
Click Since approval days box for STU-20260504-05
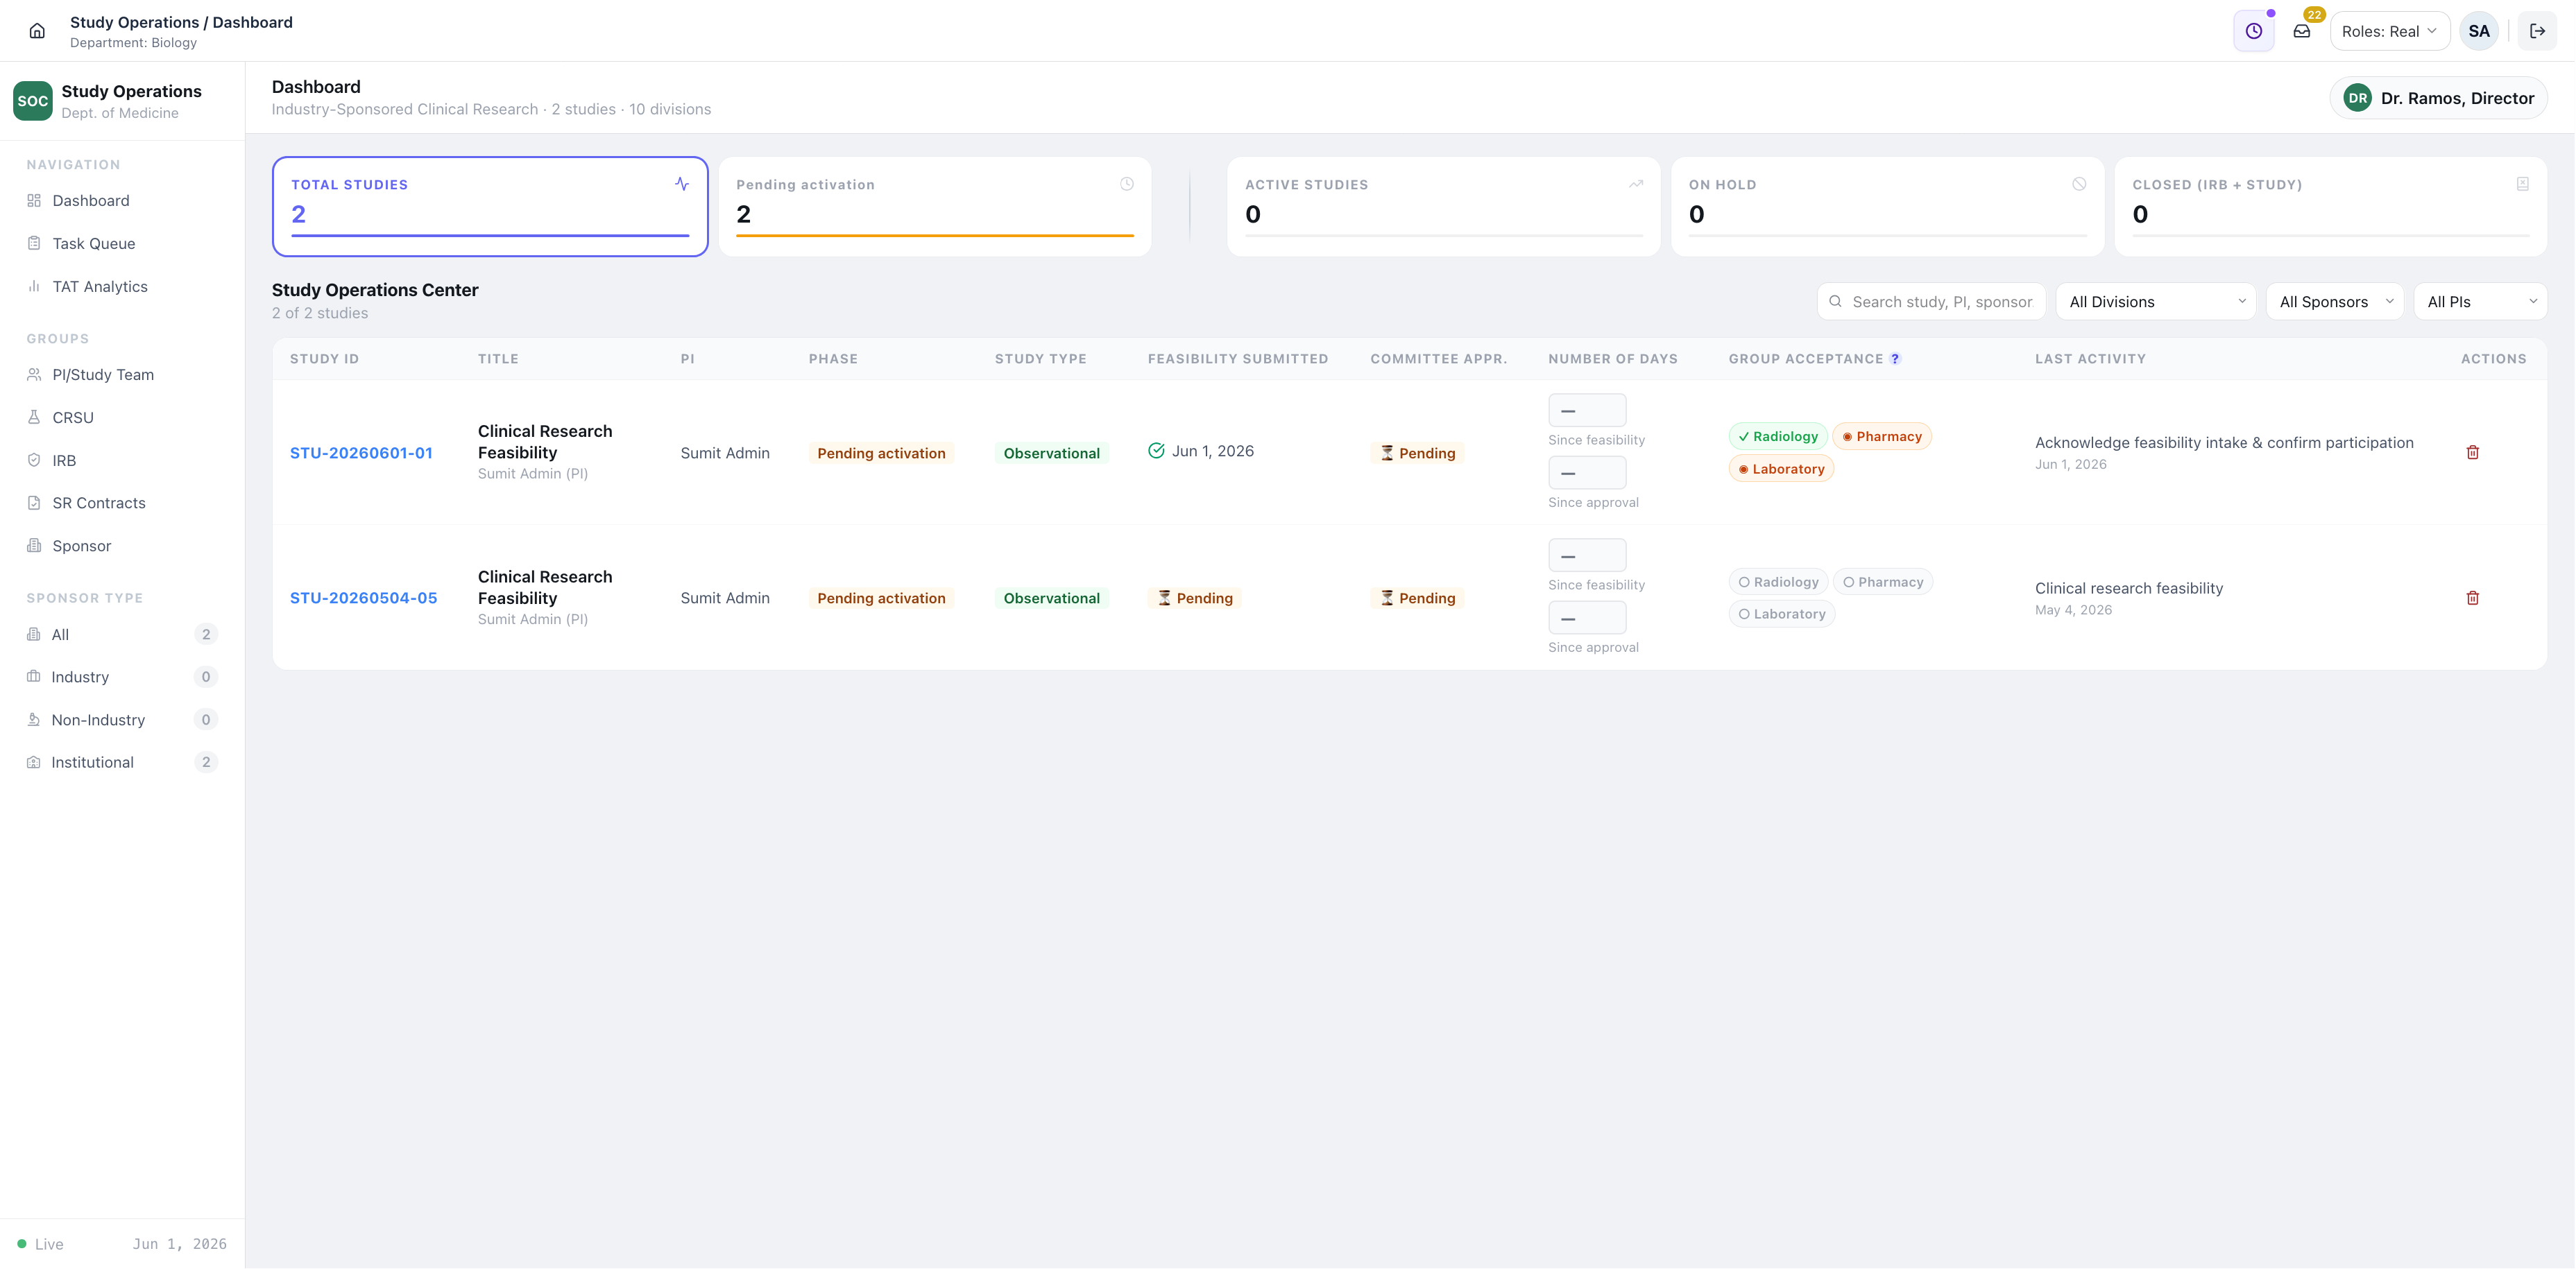(1587, 618)
